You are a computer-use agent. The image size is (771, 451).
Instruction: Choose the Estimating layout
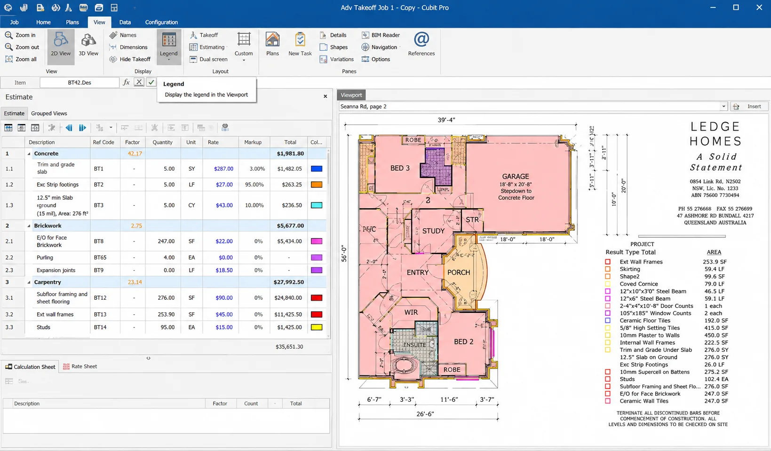pyautogui.click(x=207, y=47)
